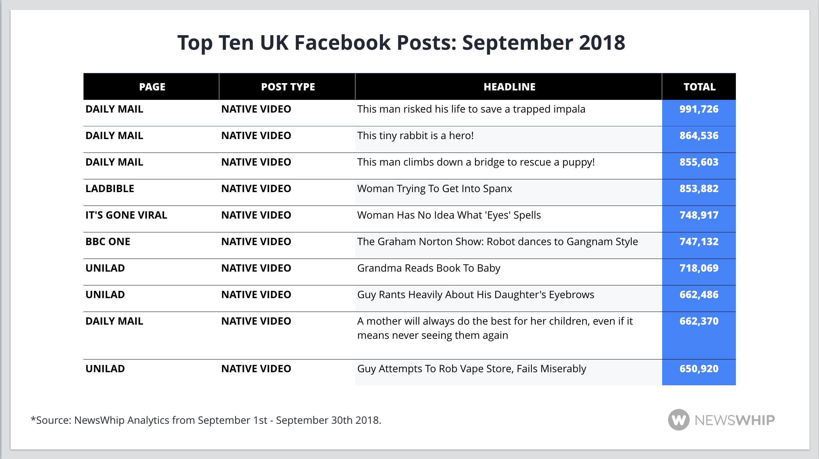
Task: Click the HEADLINE column header
Action: [x=509, y=87]
